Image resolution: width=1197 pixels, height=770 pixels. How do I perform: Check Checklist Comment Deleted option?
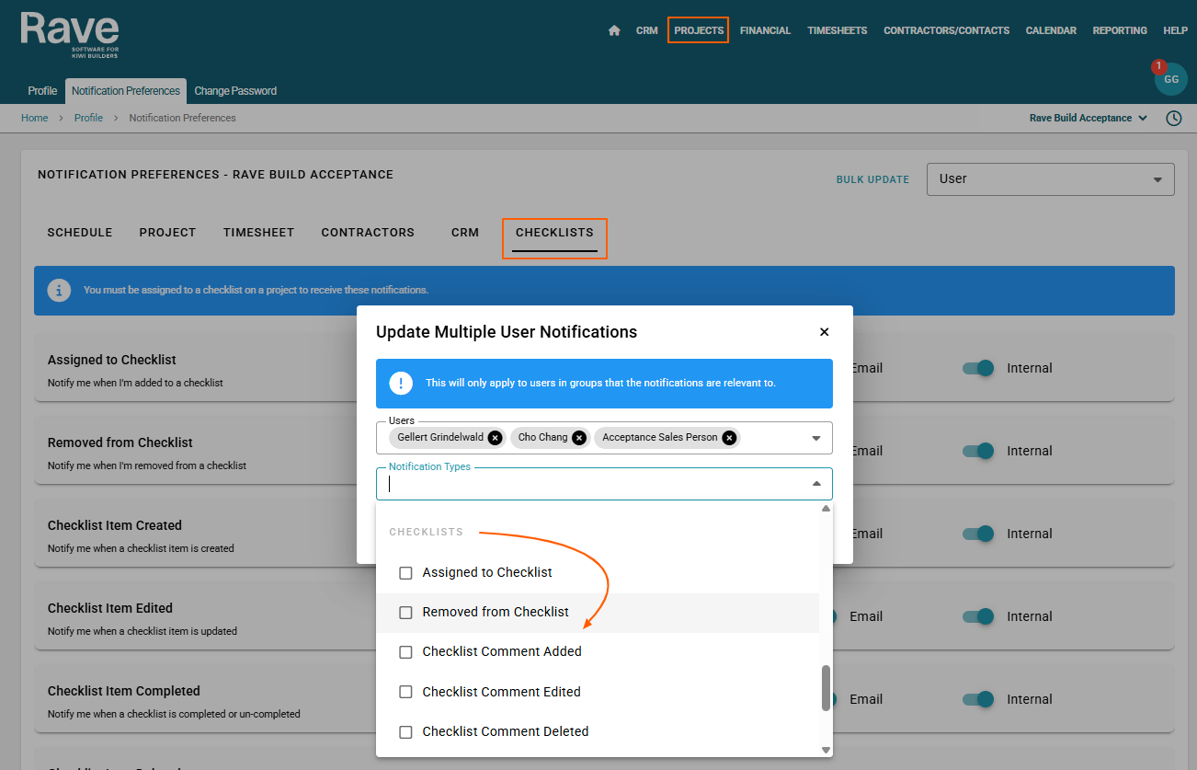click(x=405, y=732)
